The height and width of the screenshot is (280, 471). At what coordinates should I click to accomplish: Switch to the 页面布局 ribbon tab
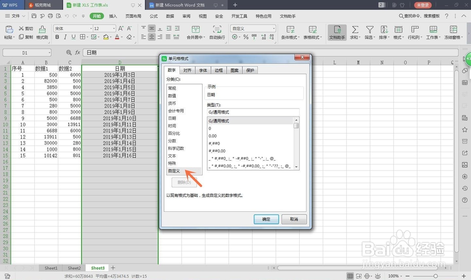pos(133,16)
